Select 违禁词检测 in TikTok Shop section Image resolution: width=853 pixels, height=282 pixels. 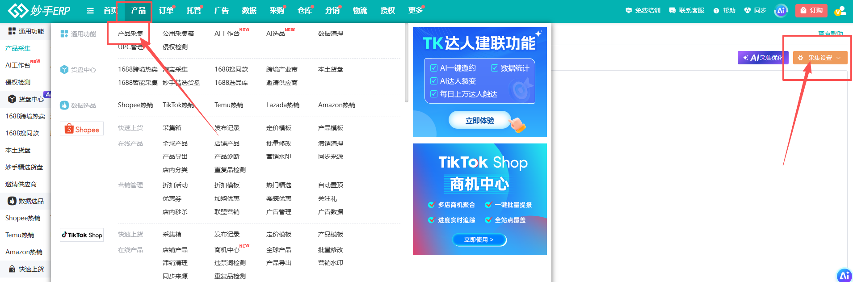coord(230,263)
